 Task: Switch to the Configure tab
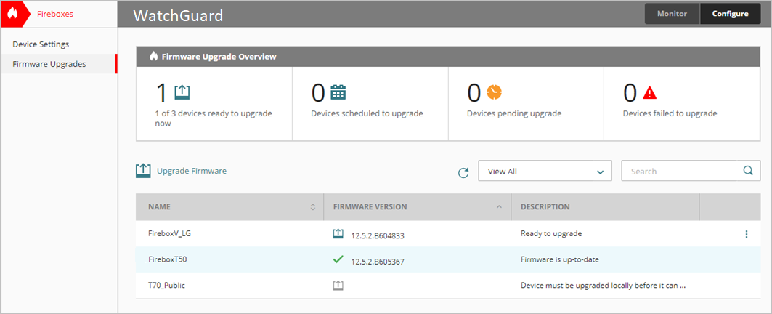coord(730,14)
